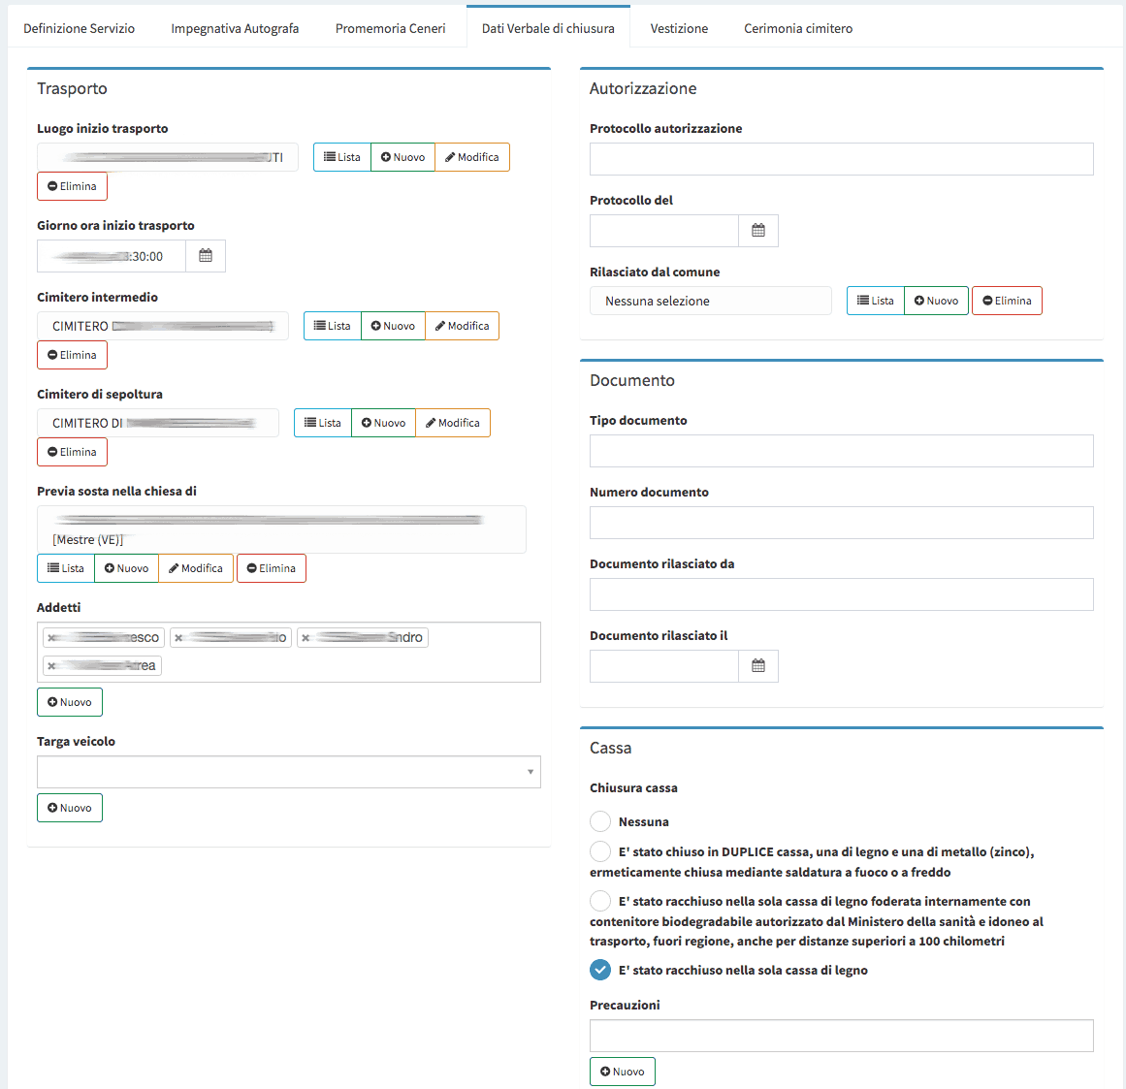Select the sola cassa di legno option

(600, 970)
